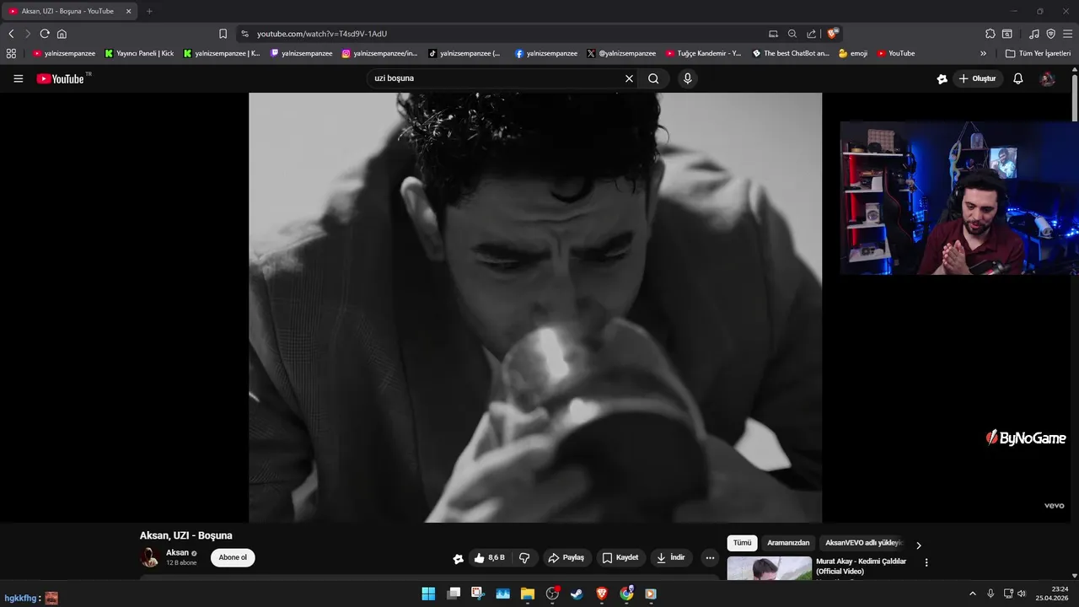Open the music note playlist icon
1079x607 pixels.
[1034, 34]
